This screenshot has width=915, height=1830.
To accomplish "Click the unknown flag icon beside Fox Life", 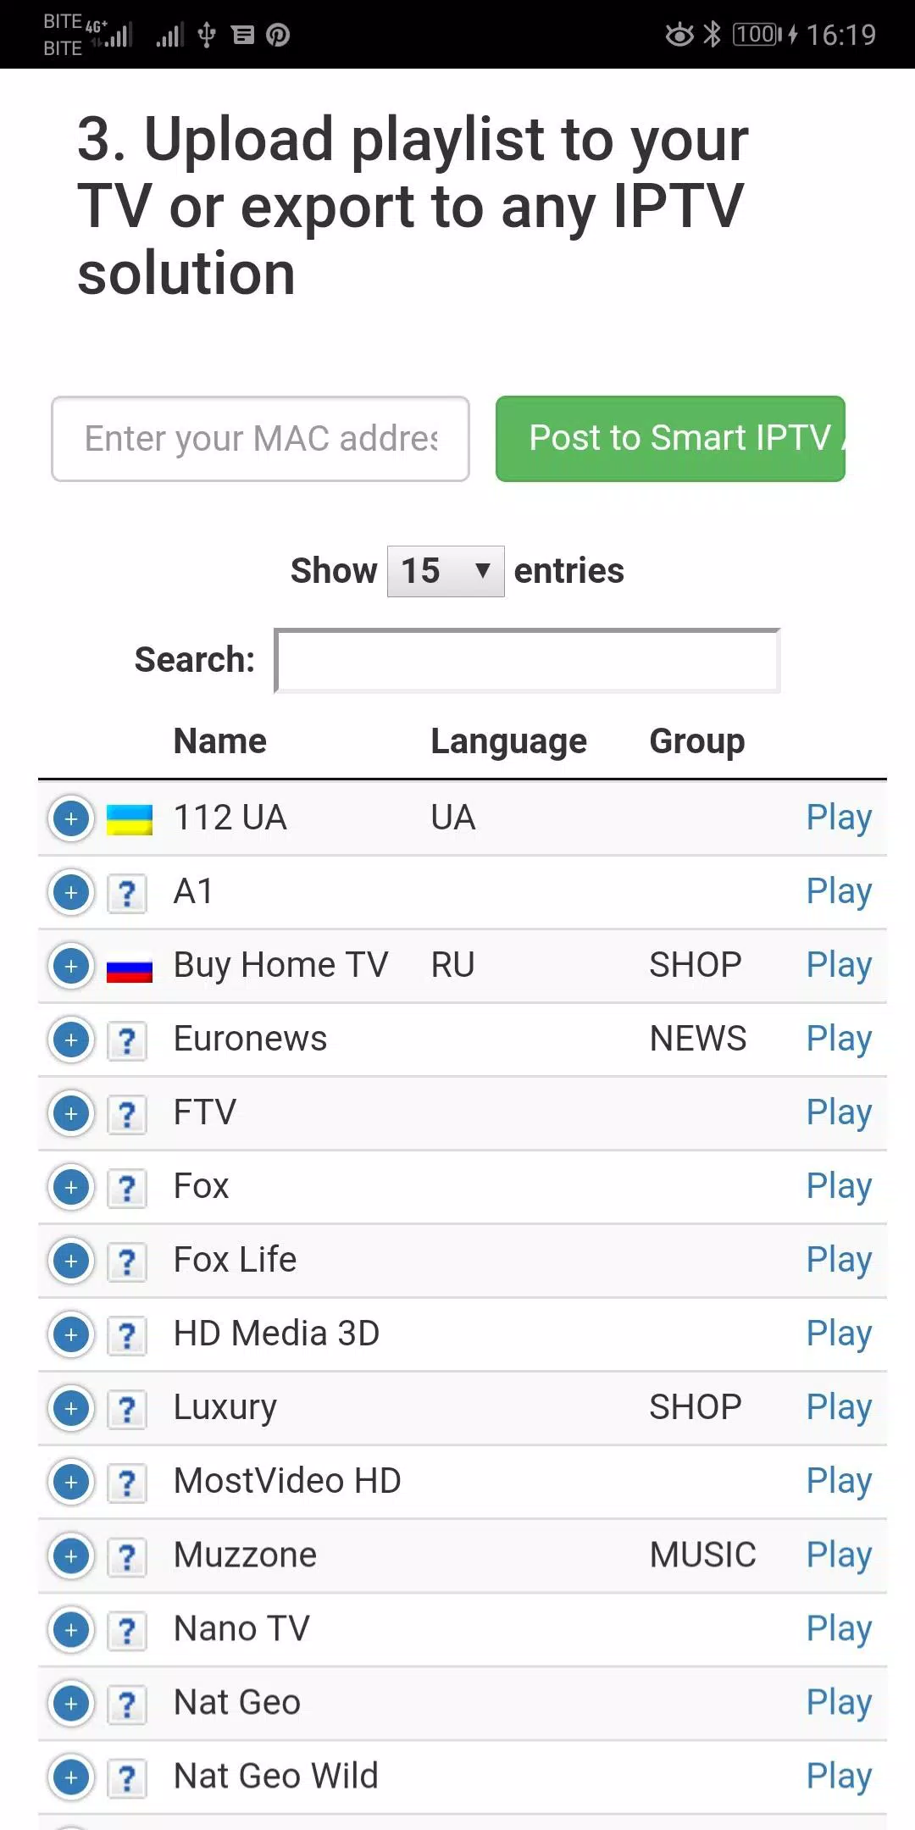I will click(x=127, y=1262).
